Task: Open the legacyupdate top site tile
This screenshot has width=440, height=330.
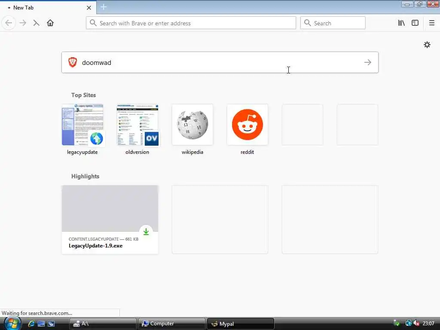Action: (x=82, y=125)
